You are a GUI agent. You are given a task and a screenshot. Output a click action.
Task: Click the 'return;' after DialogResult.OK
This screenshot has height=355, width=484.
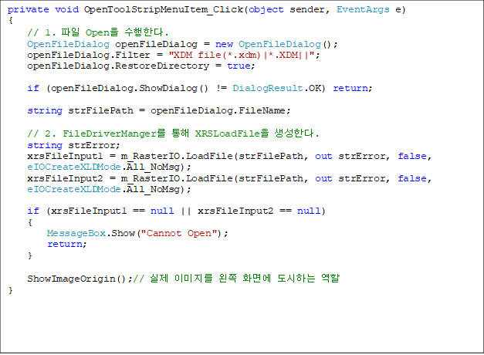[x=353, y=88]
